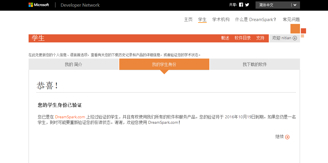The image size is (328, 163).
Task: Share page via Facebook icon
Action: click(241, 5)
